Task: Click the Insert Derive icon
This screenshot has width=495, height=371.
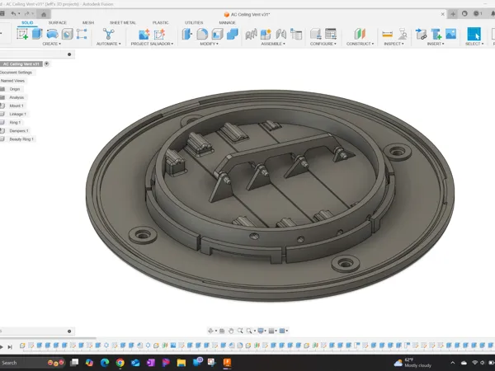Action: pos(421,34)
